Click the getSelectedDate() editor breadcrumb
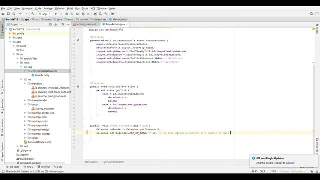The width and height of the screenshot is (320, 180). click(114, 162)
